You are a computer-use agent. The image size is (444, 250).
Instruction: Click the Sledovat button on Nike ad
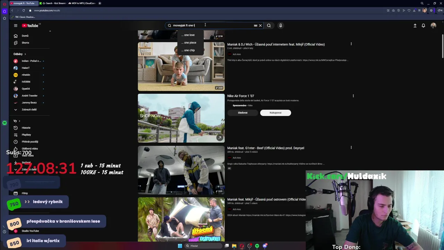(x=242, y=112)
